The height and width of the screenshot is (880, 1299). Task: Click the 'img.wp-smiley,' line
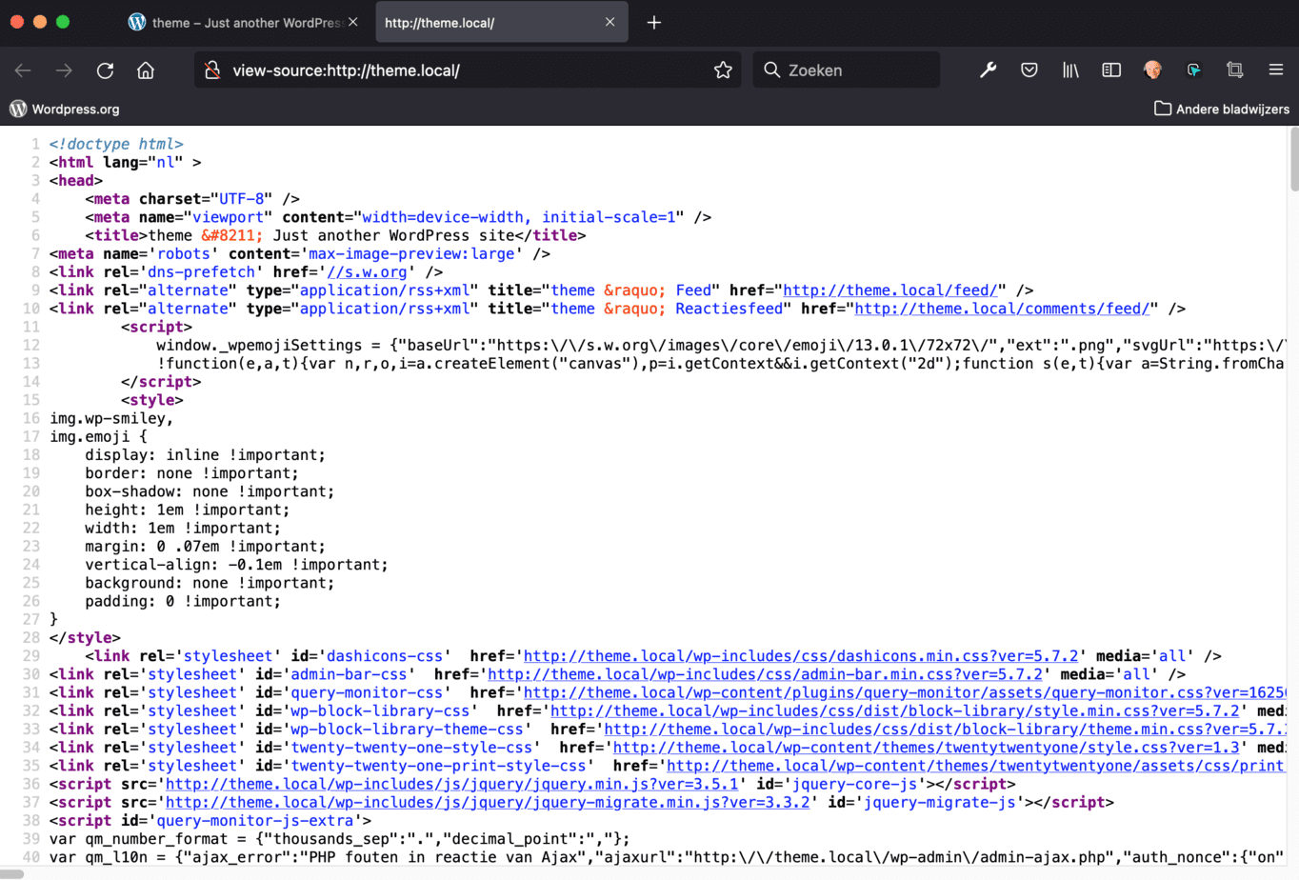pos(111,418)
